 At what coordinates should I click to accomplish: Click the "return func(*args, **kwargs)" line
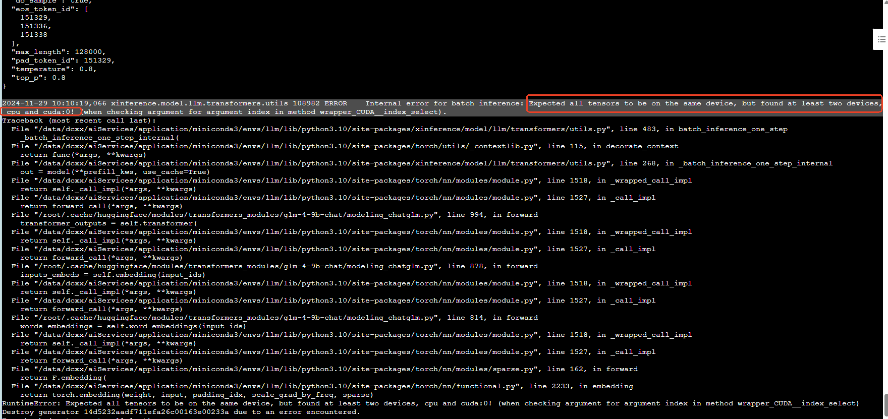point(83,155)
